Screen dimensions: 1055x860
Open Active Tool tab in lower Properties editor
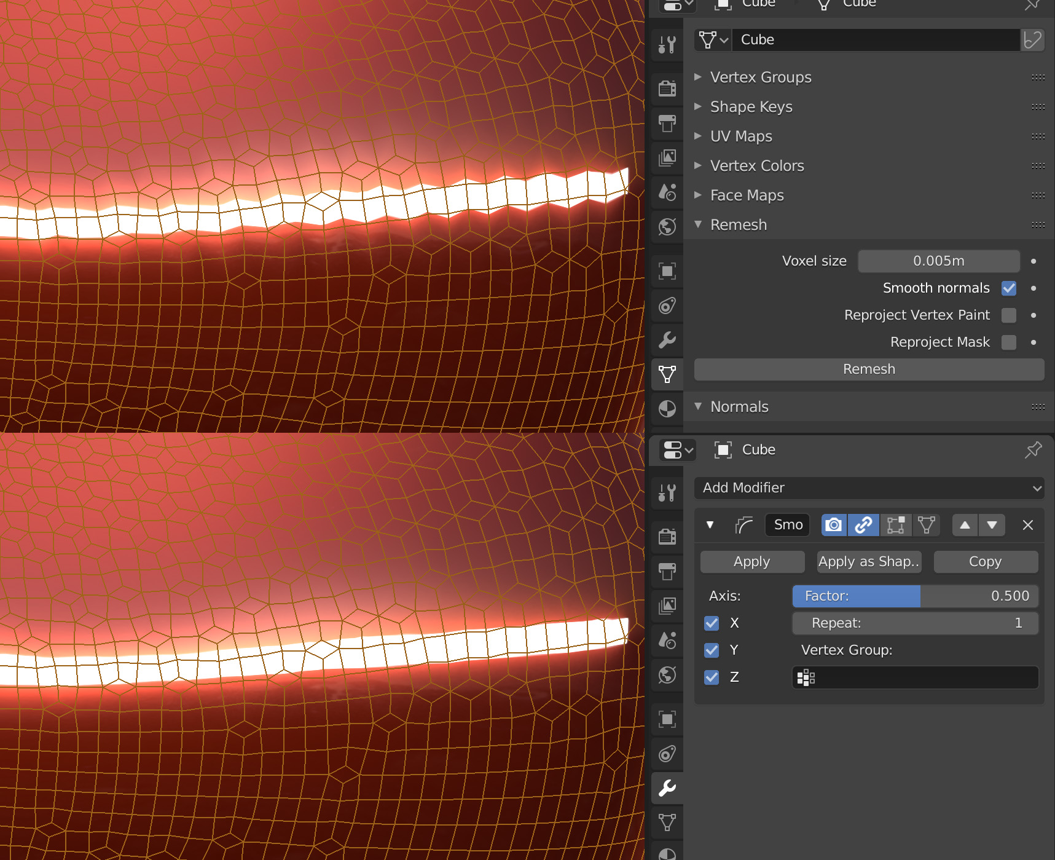667,492
